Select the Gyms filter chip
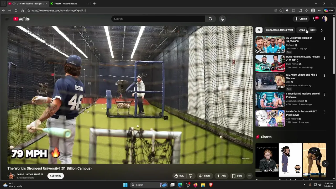 point(302,30)
